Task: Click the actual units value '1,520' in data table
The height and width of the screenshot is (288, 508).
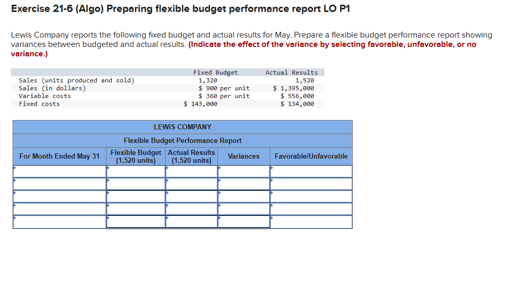Action: pos(305,80)
